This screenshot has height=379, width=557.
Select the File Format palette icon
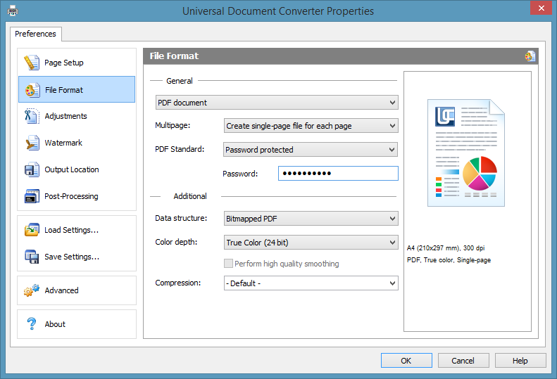(32, 90)
